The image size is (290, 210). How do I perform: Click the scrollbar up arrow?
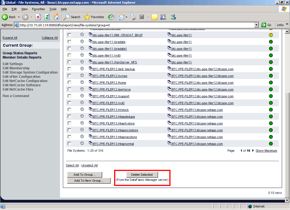point(287,31)
